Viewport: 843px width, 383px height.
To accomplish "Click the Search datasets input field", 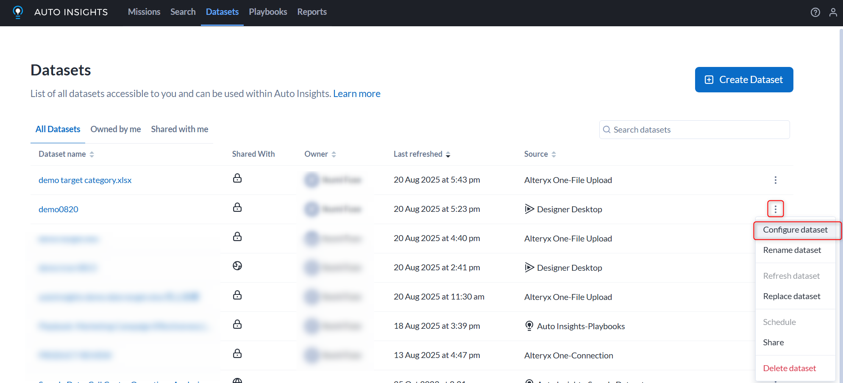I will 694,130.
